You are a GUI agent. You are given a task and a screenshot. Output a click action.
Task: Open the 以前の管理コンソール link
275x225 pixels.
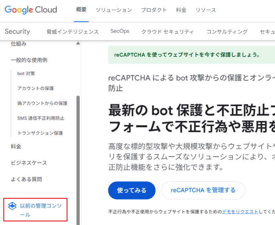[x=41, y=210]
